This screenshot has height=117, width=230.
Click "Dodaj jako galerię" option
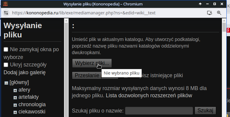(24, 72)
